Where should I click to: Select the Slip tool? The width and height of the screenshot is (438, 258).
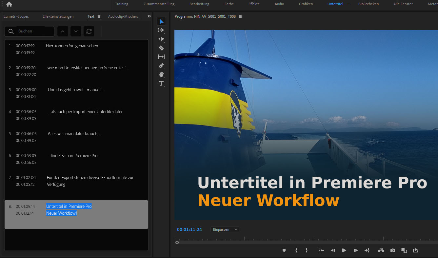(x=161, y=57)
